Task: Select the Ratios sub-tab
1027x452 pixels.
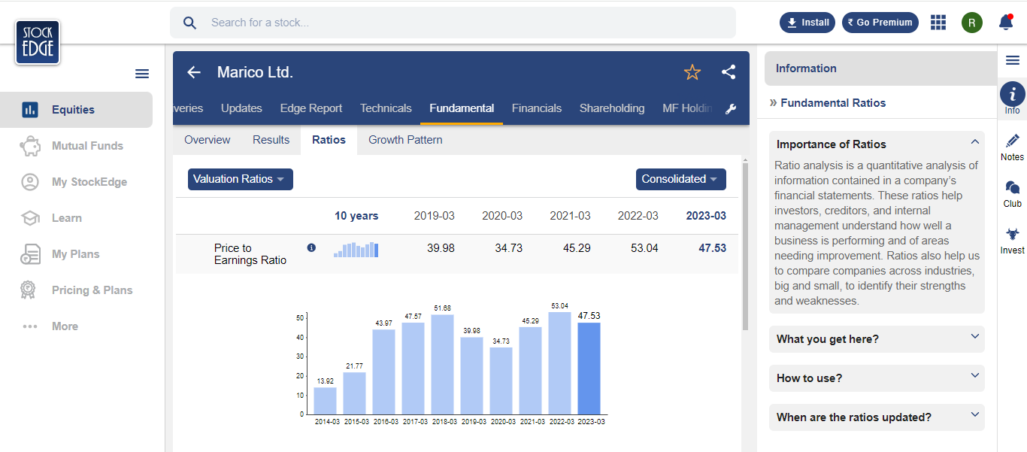Action: [x=329, y=140]
